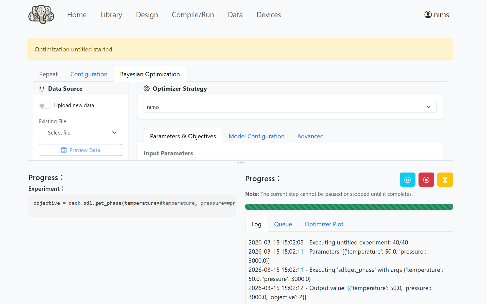Click the Preview Data button
The width and height of the screenshot is (487, 304).
pyautogui.click(x=80, y=150)
